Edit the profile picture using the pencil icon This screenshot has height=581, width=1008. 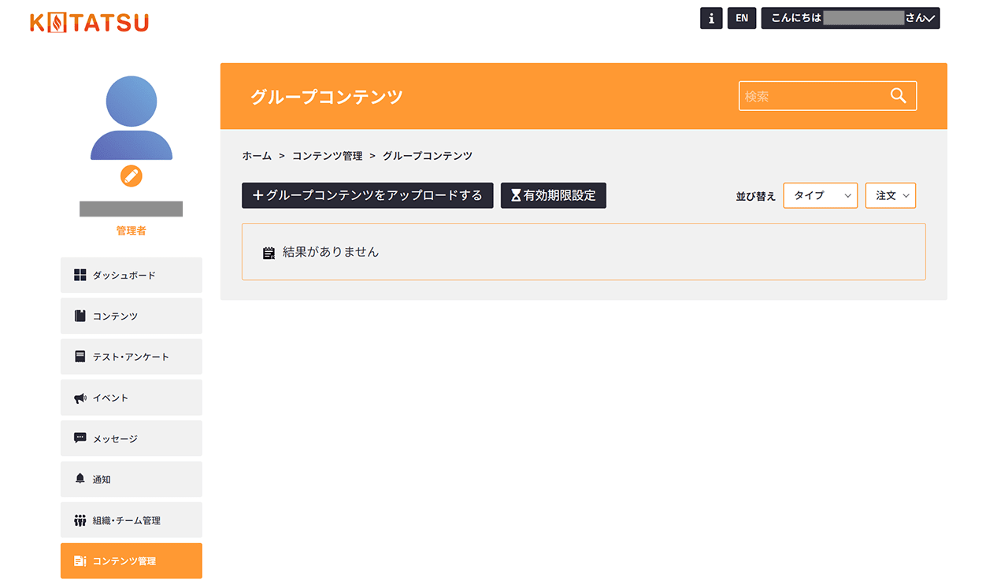[x=131, y=176]
